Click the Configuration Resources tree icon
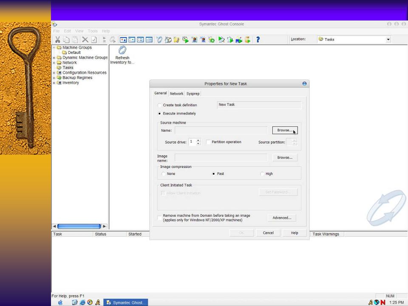 click(x=59, y=73)
